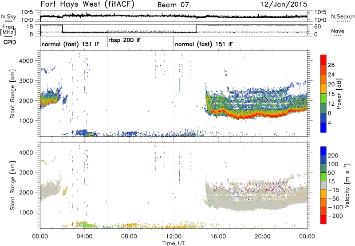Click the '4' label on the Power color bar
This screenshot has width=355, height=246.
coord(329,123)
